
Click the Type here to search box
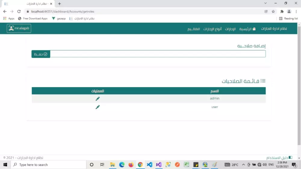pyautogui.click(x=48, y=164)
